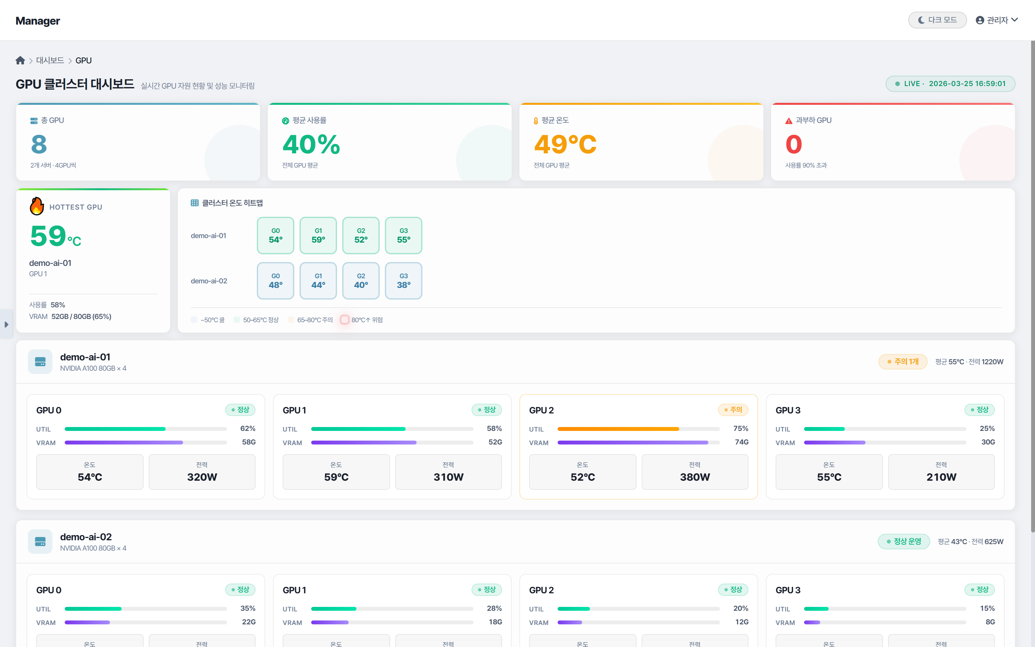Expand the collapsed left sidebar arrow
Screen dimensions: 1035x647
[x=6, y=324]
